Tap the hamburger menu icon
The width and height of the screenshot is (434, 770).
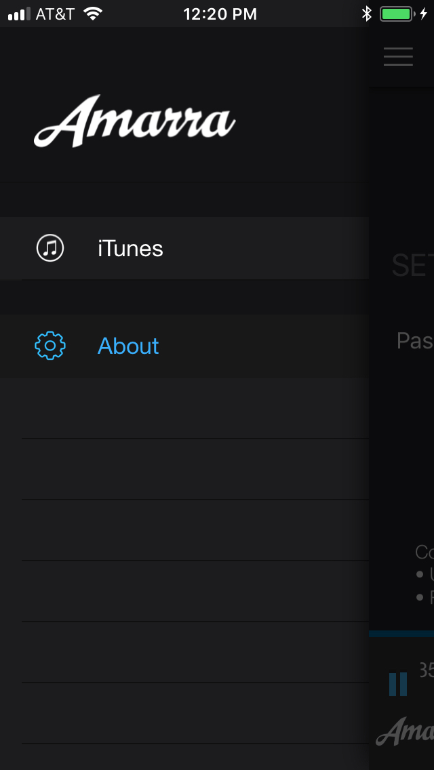[x=398, y=56]
